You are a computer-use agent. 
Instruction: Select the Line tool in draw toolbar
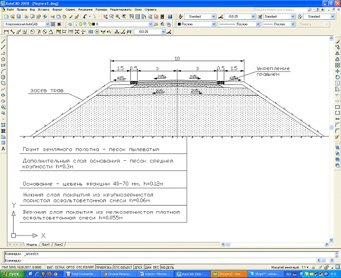3,41
